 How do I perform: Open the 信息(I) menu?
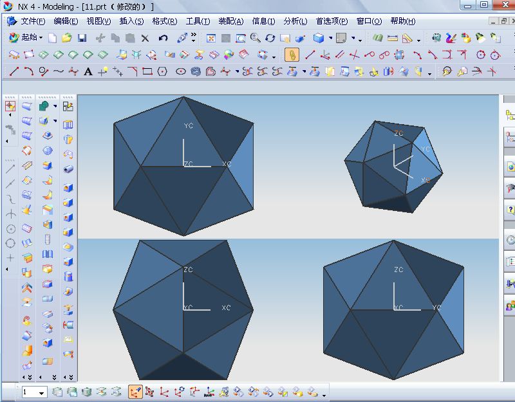click(x=263, y=21)
